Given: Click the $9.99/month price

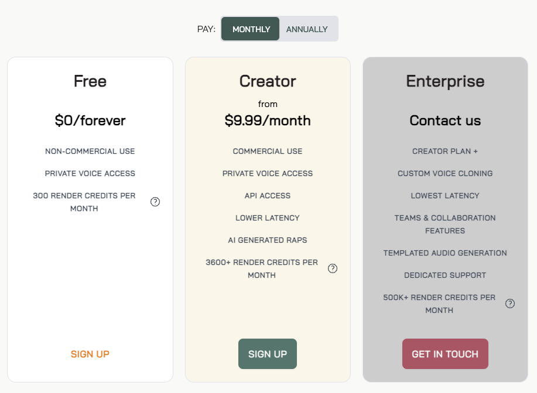Looking at the screenshot, I should tap(268, 120).
